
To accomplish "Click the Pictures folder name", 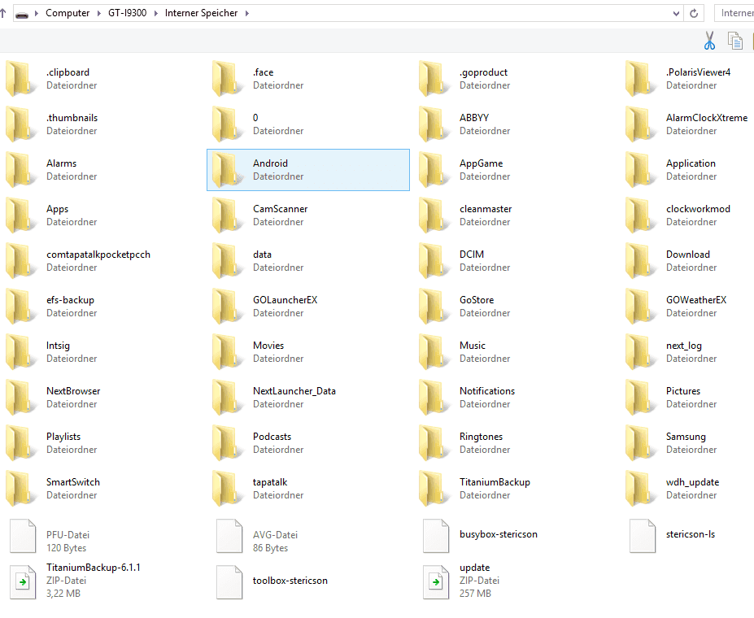I will [x=683, y=391].
